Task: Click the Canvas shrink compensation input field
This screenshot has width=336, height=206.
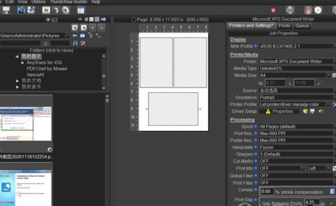Action: 267,192
